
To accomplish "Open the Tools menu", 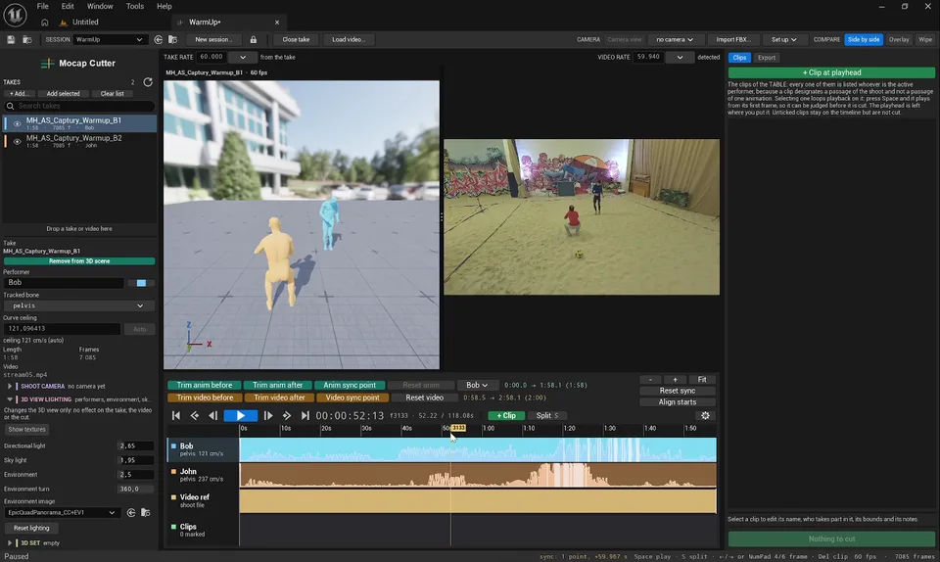I will point(135,6).
